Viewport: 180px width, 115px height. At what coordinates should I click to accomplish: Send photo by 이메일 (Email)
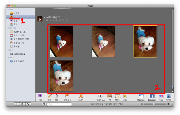(x=169, y=97)
